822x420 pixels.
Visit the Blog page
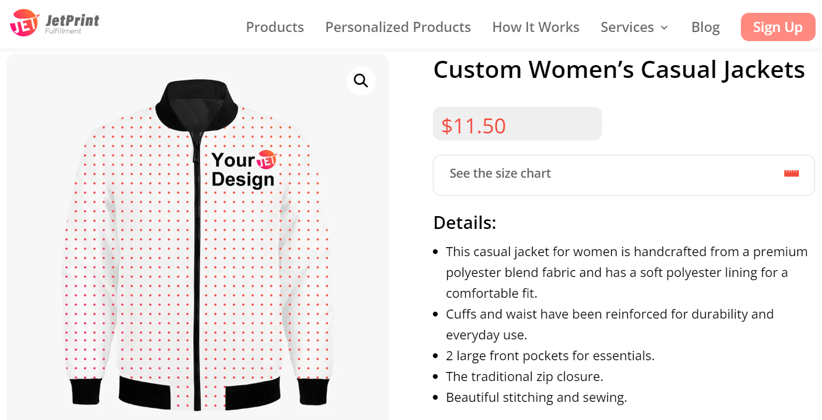pyautogui.click(x=705, y=27)
